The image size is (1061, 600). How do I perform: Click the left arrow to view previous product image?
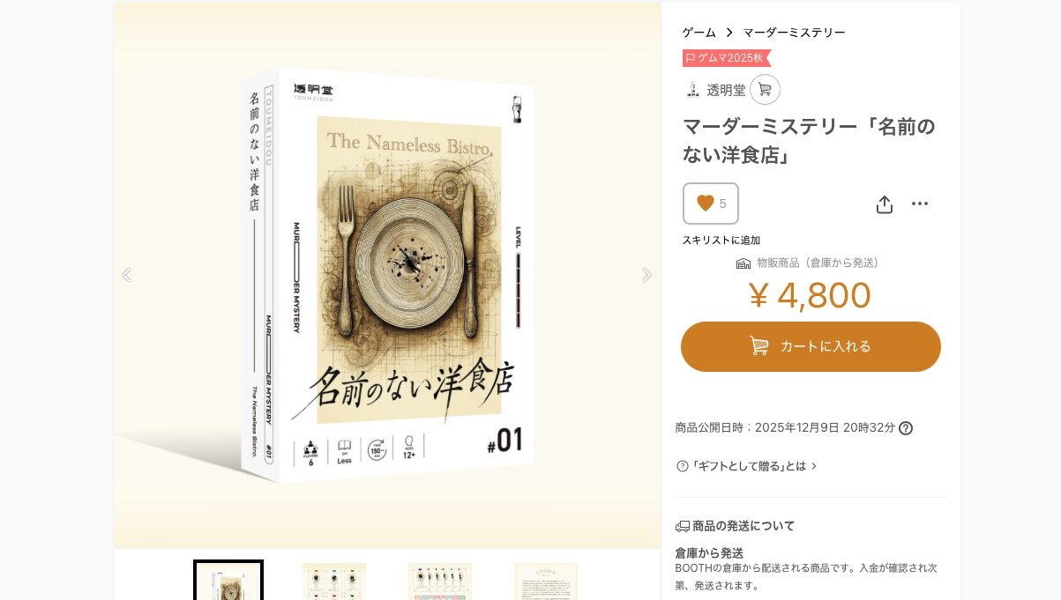pos(126,275)
